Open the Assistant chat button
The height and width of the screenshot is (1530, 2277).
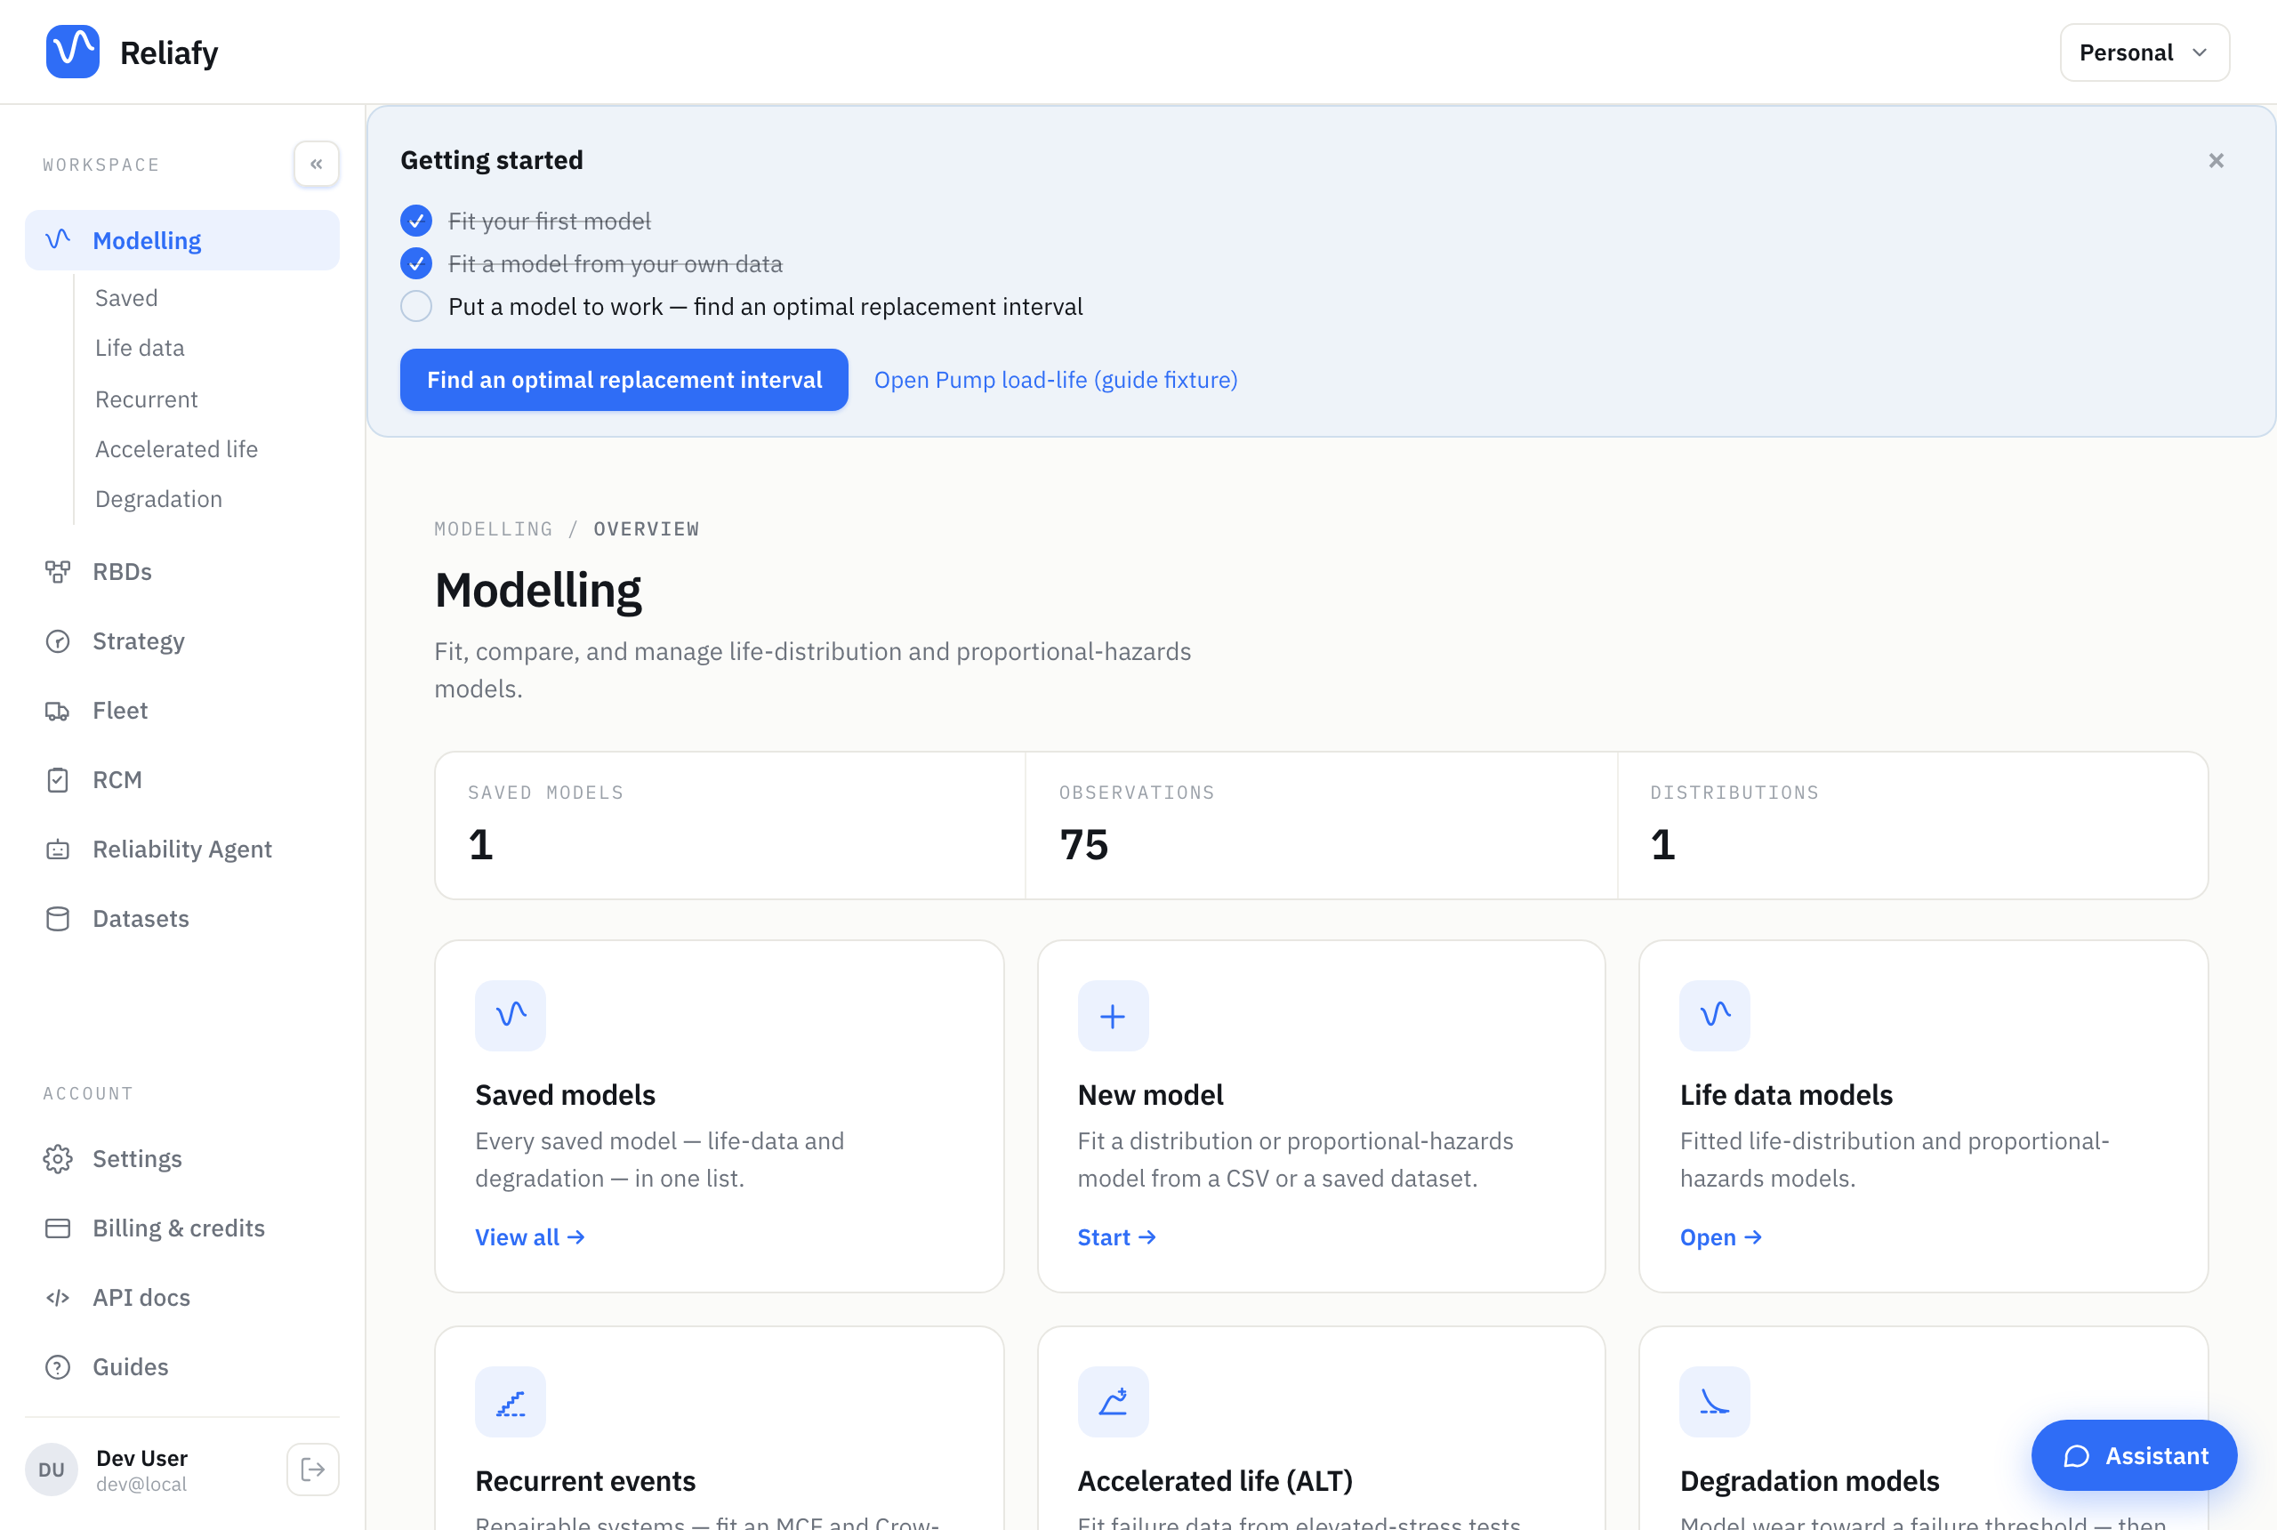[2133, 1455]
